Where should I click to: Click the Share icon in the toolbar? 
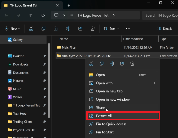(80, 29)
